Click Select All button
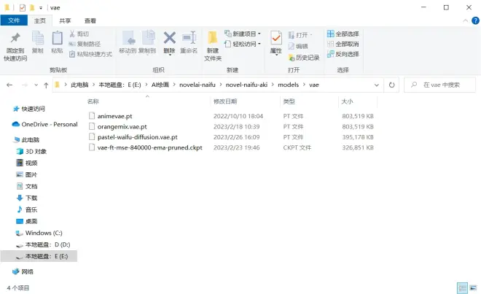This screenshot has width=481, height=294. click(343, 34)
